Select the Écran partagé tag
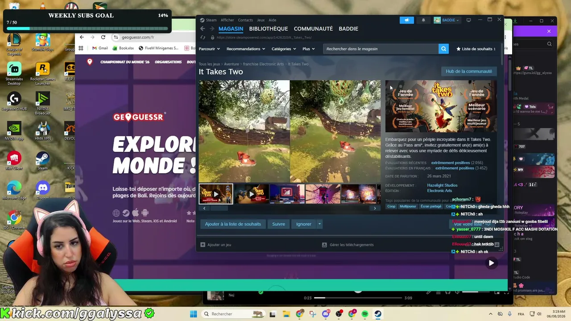Viewport: 571px width, 321px height. pyautogui.click(x=430, y=206)
